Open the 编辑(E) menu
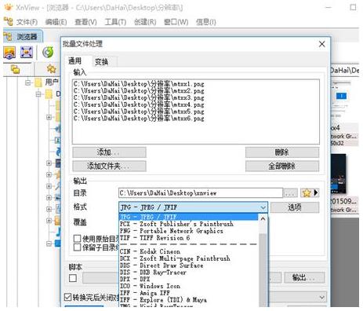This screenshot has width=363, height=311. [x=56, y=22]
